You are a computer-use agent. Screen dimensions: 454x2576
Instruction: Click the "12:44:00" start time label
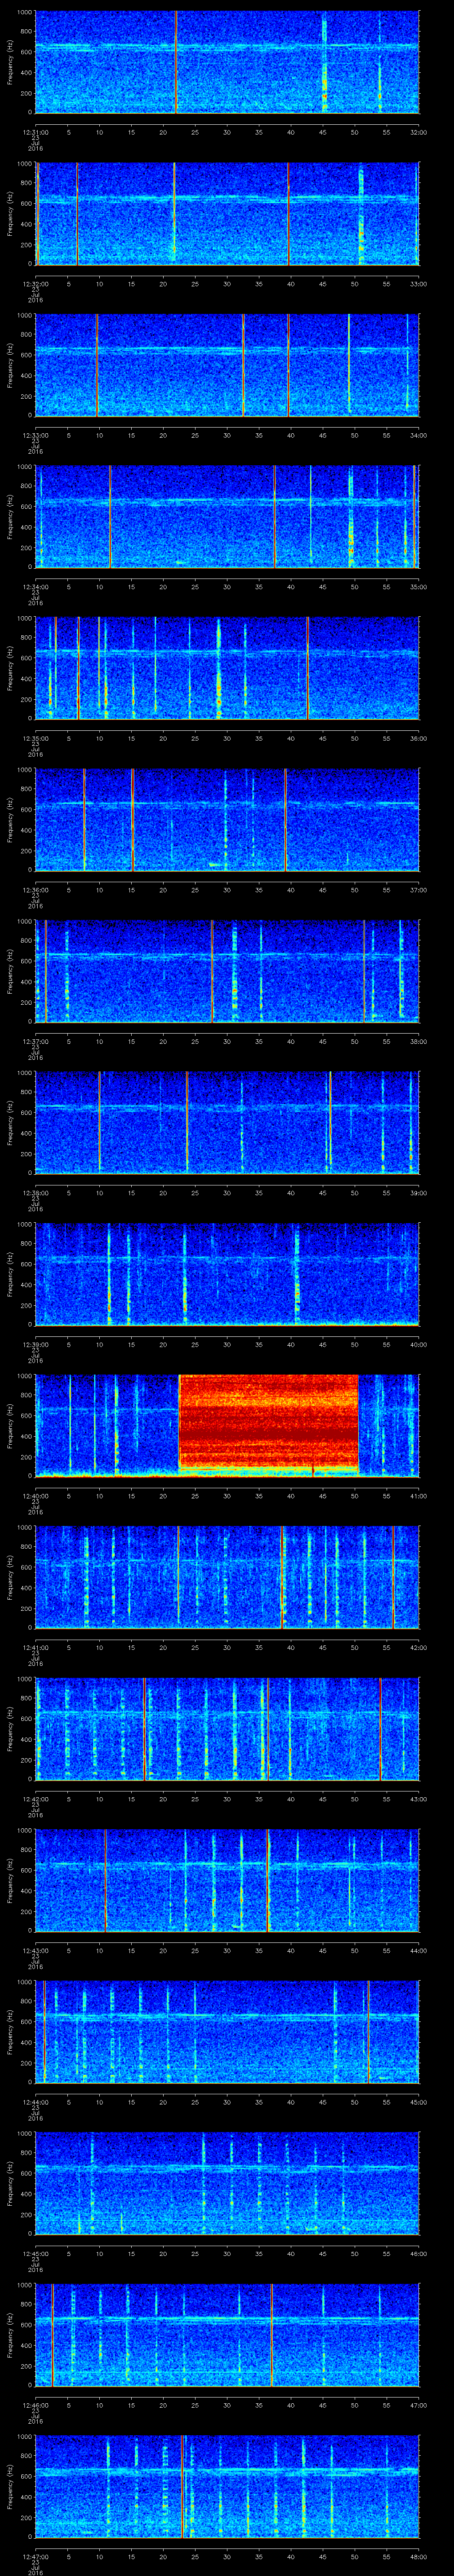(x=36, y=2101)
